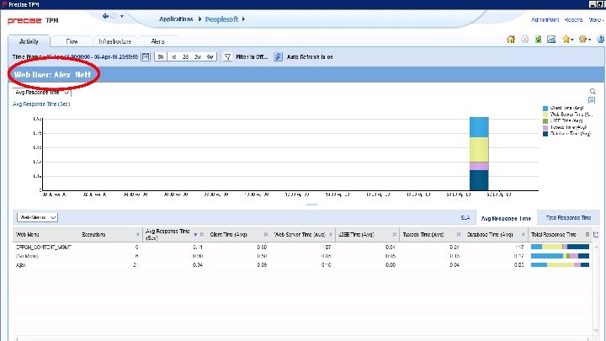Screen dimensions: 606x341
Task: Click the green export/download icon
Action: (x=538, y=39)
